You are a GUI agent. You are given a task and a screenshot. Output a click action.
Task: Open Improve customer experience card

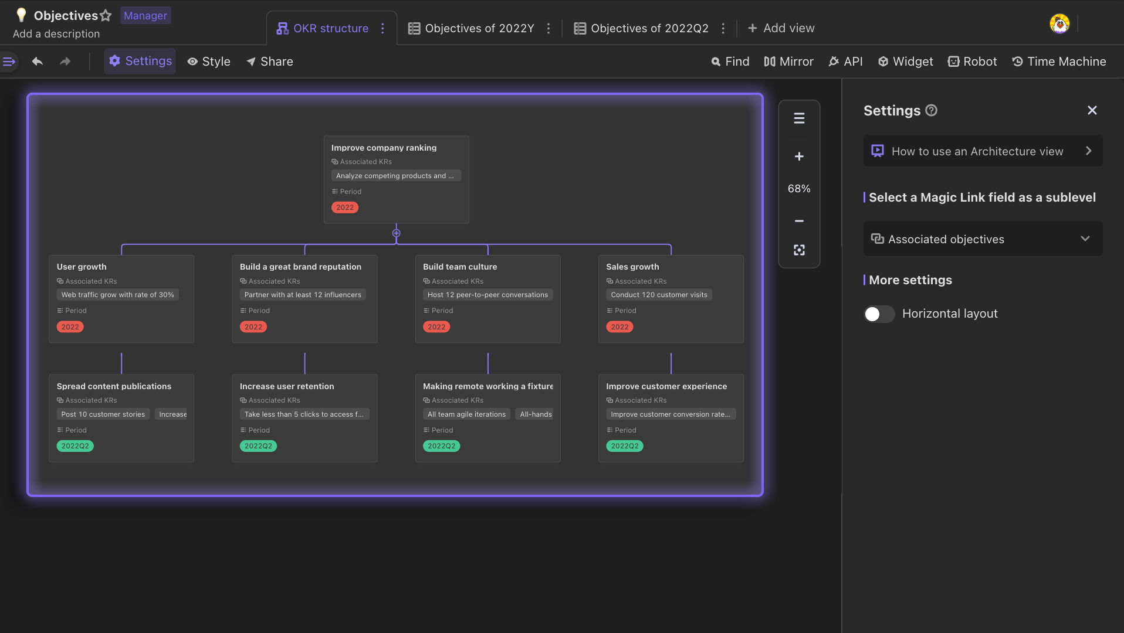[x=671, y=418]
